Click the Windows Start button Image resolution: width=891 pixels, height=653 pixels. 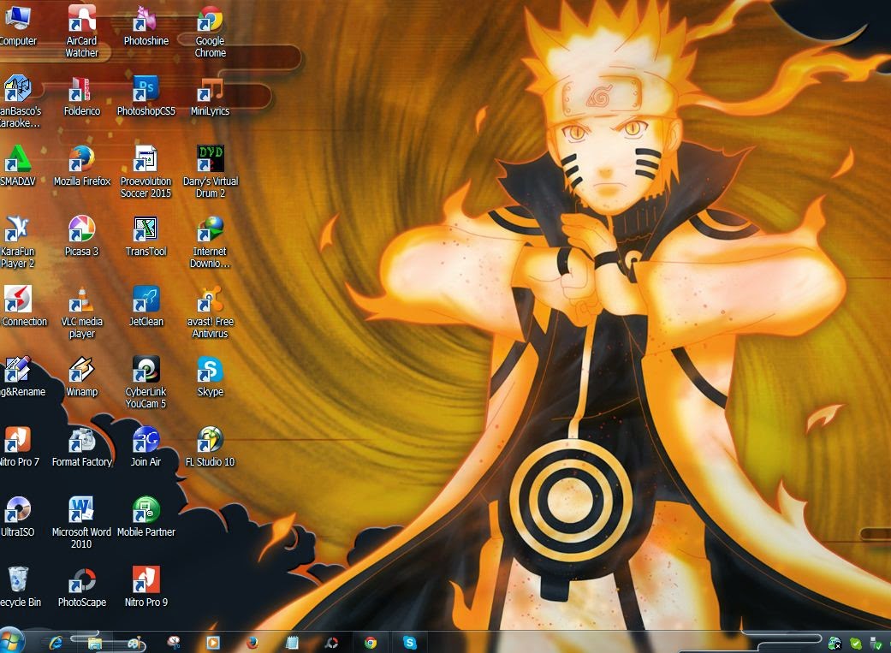coord(11,641)
